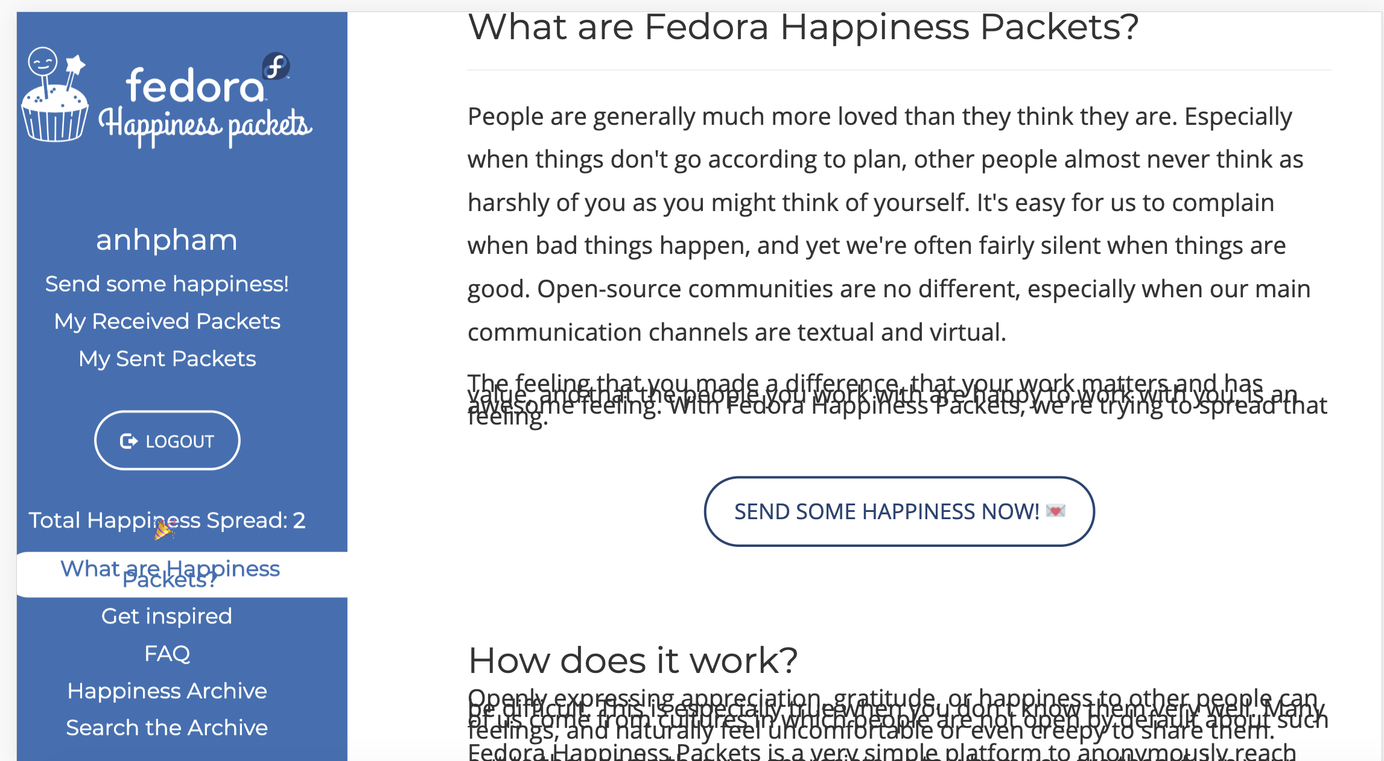Click the party popper emoji icon
Screen dimensions: 1384x761
coord(163,530)
